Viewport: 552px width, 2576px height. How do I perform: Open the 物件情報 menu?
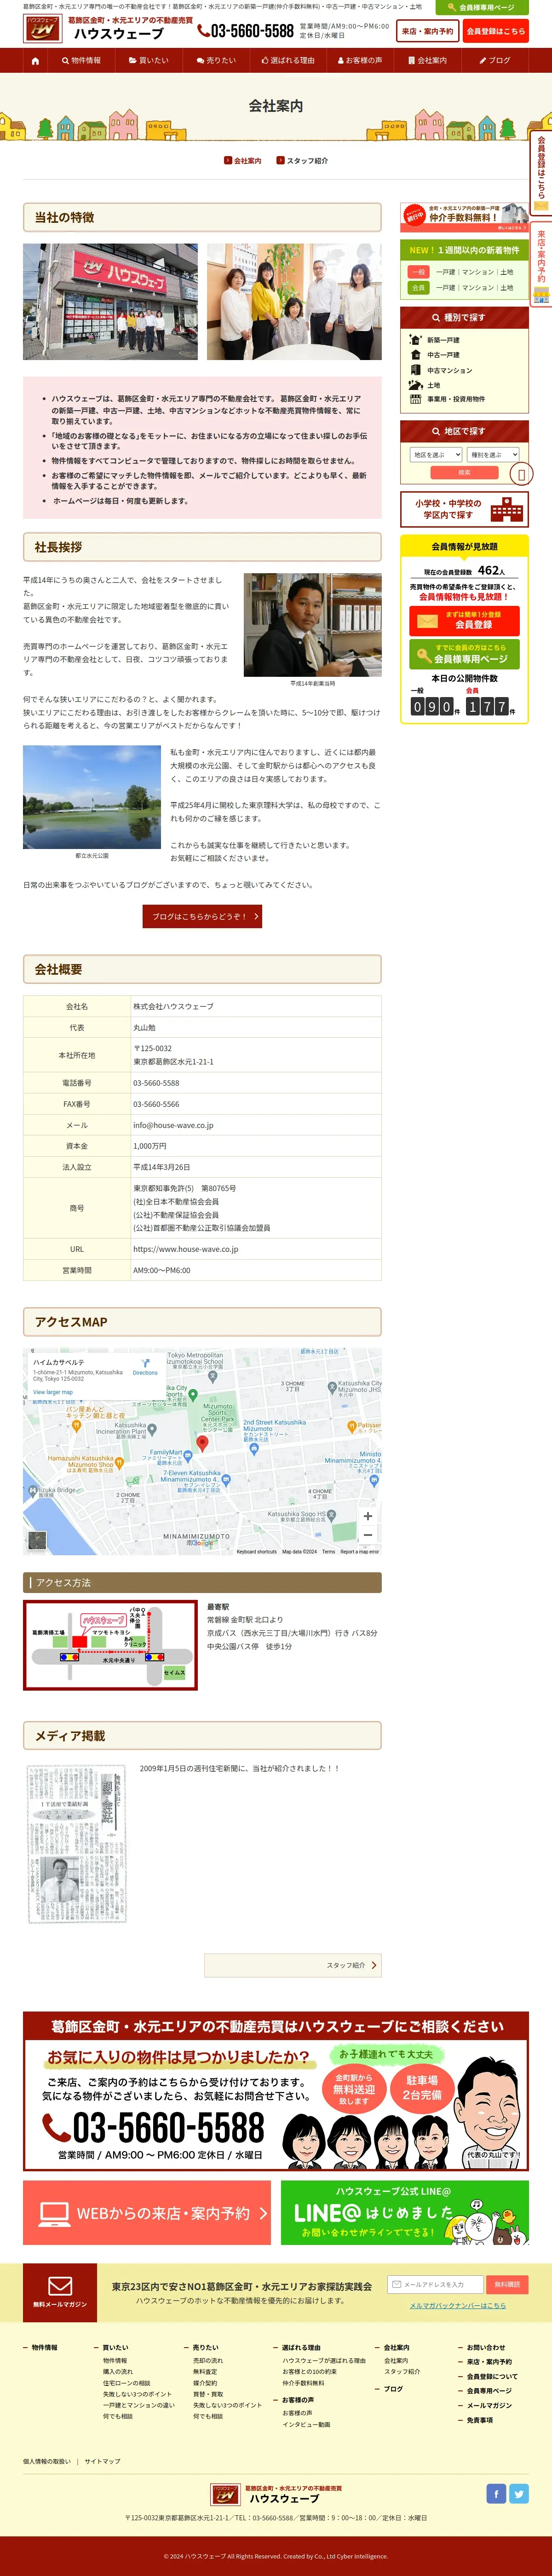(x=81, y=60)
